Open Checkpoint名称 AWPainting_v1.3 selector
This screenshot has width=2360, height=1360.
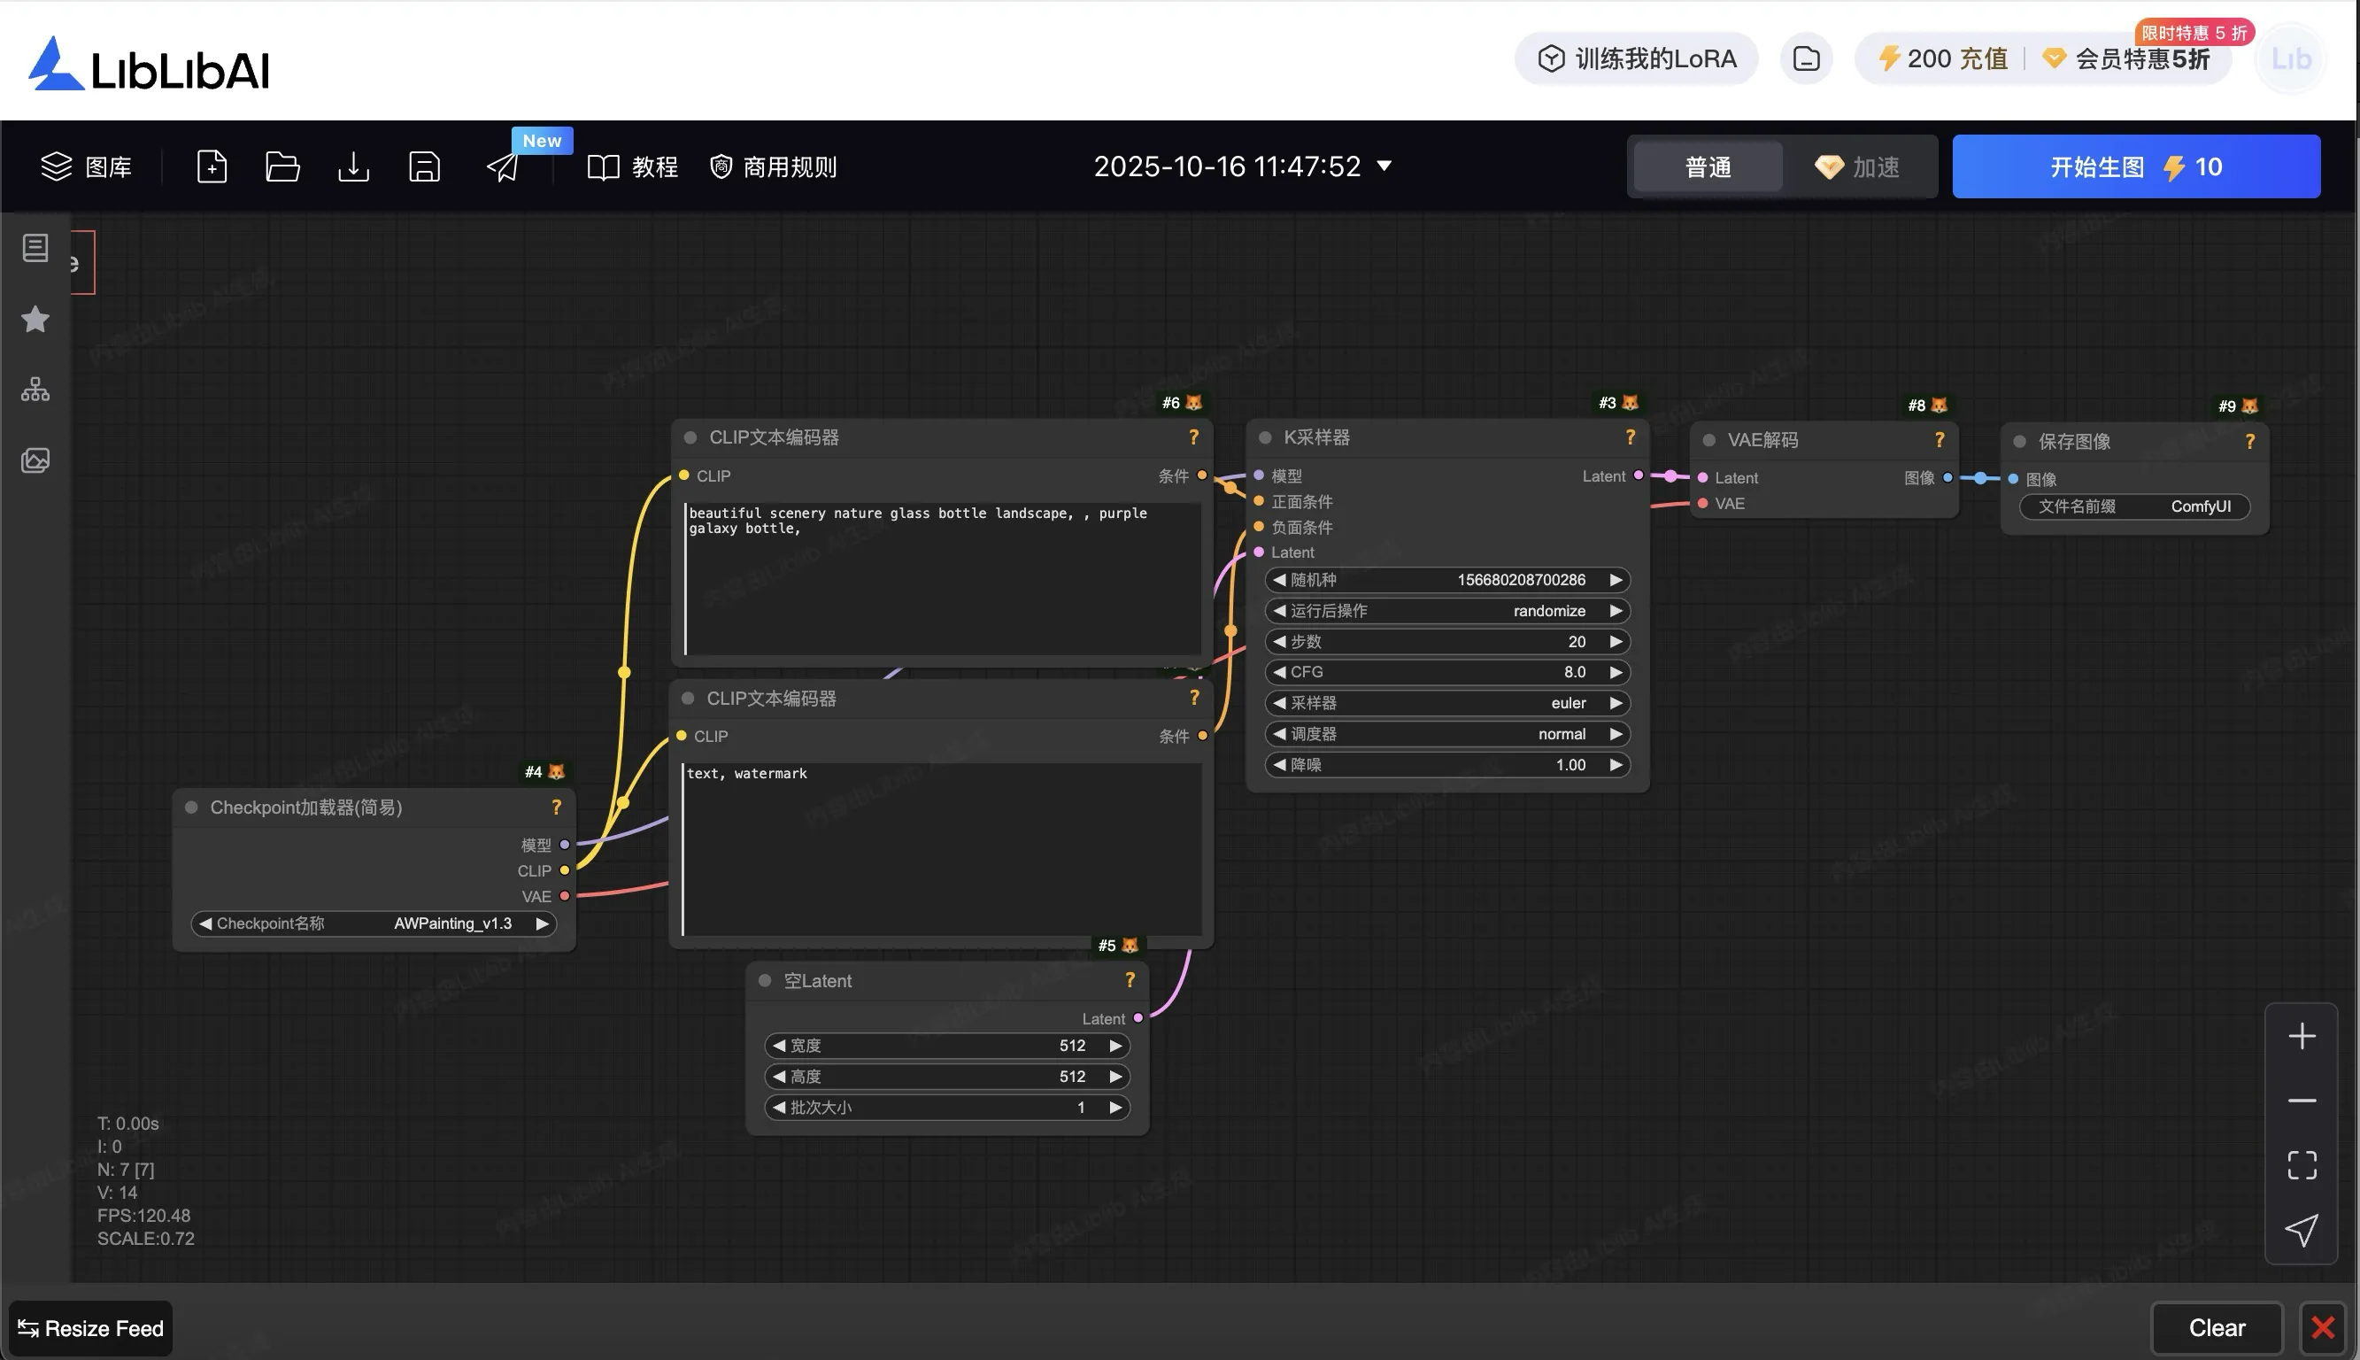pos(374,923)
